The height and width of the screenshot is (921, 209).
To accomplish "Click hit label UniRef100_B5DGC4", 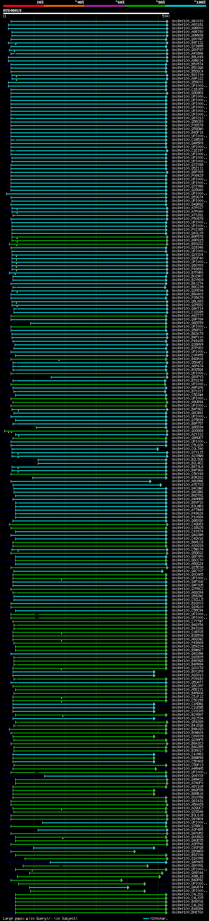I will 187,71.
